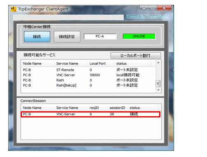The height and width of the screenshot is (157, 207).
Task: Click services list scroll up arrow
Action: coord(158,63)
